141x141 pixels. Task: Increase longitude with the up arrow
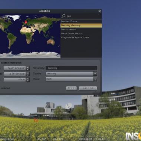(28, 73)
